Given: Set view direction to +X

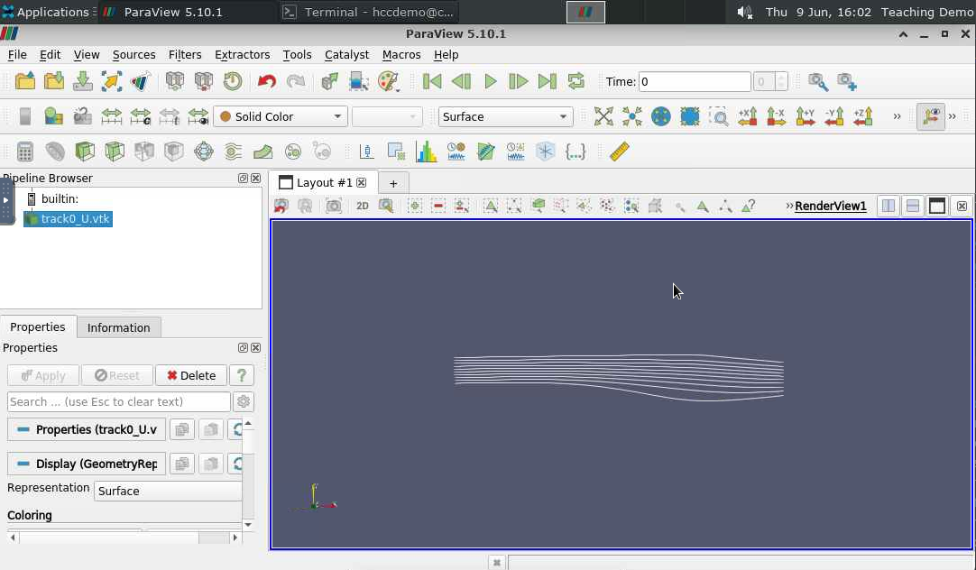Looking at the screenshot, I should pyautogui.click(x=748, y=116).
